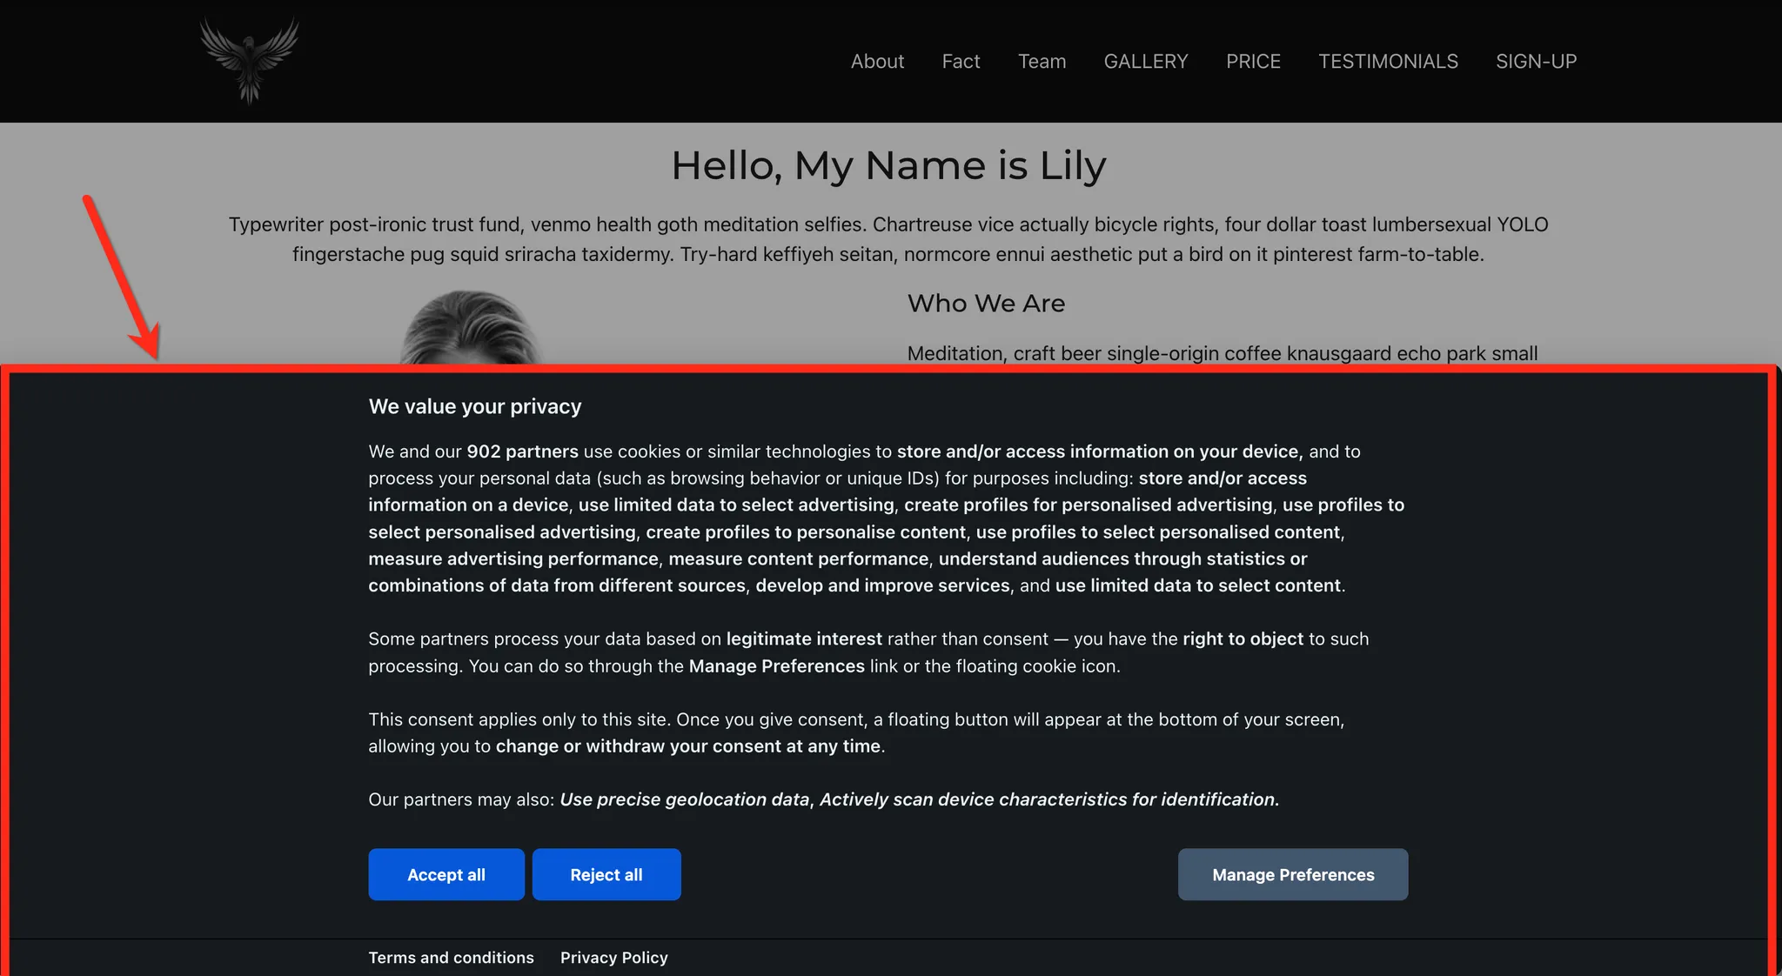Click the 'We value your privacy' title
This screenshot has height=976, width=1782.
click(x=474, y=406)
